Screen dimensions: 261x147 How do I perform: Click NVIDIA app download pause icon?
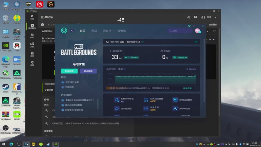(x=210, y=40)
